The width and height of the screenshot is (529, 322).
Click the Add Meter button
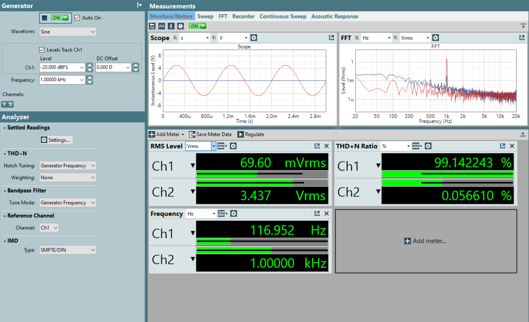(x=166, y=134)
